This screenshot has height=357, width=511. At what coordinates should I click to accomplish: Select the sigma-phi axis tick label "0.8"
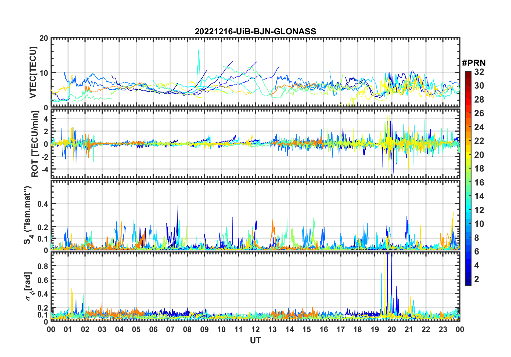coord(43,266)
